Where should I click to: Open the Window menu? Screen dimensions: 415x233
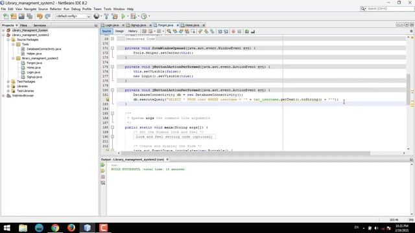pos(119,9)
